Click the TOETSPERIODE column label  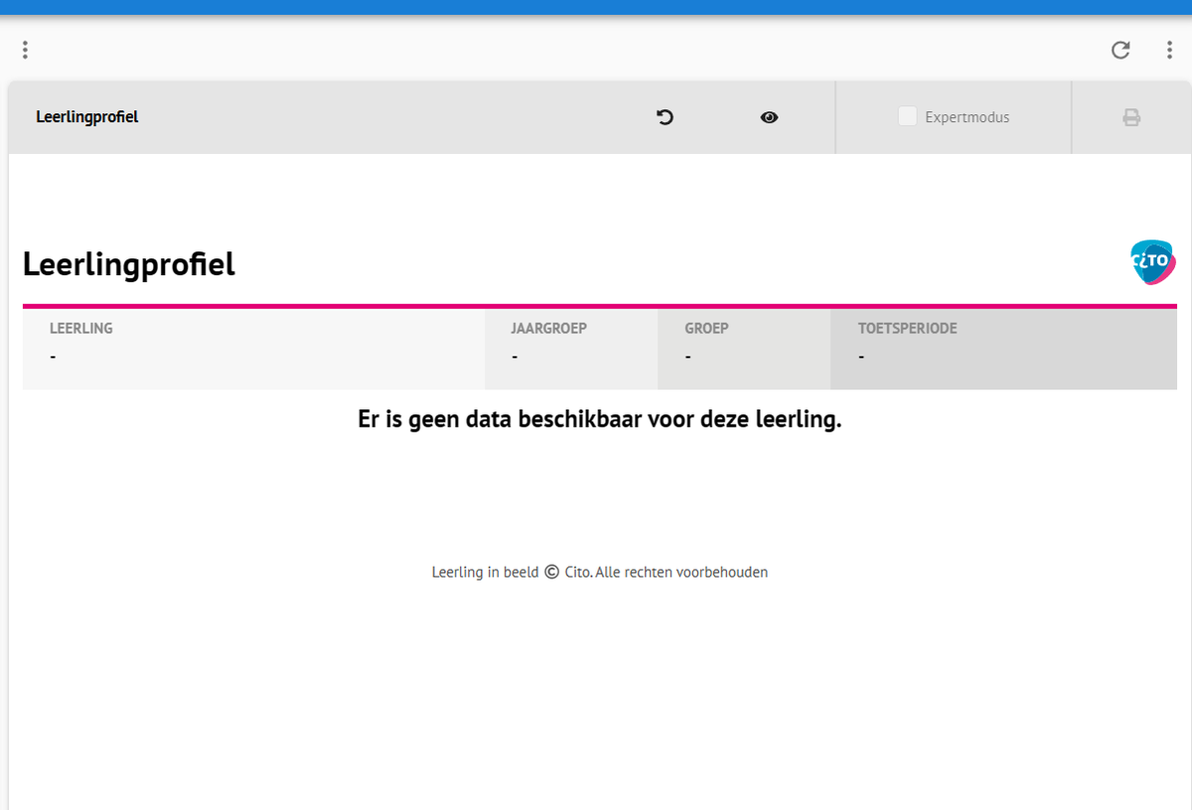point(908,328)
